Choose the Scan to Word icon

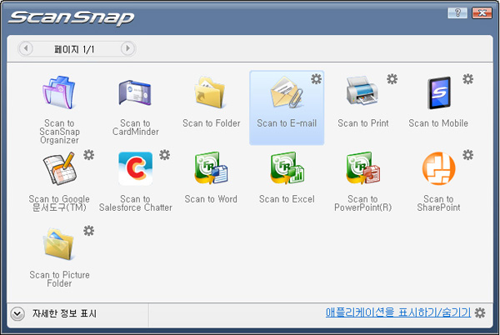[211, 168]
